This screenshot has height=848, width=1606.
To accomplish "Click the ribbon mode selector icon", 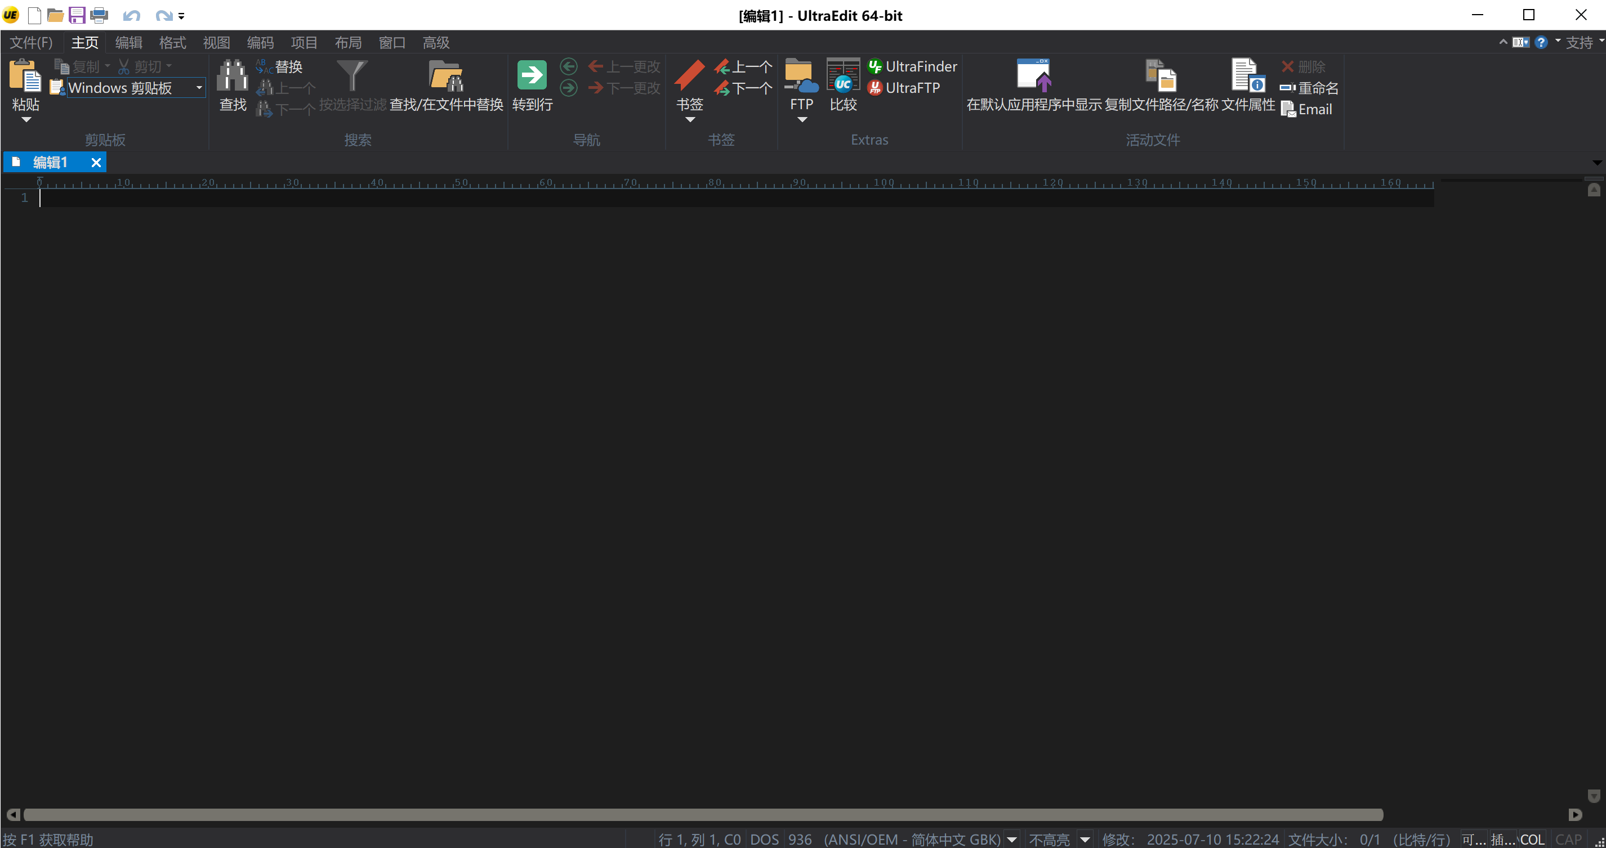I will click(1520, 42).
